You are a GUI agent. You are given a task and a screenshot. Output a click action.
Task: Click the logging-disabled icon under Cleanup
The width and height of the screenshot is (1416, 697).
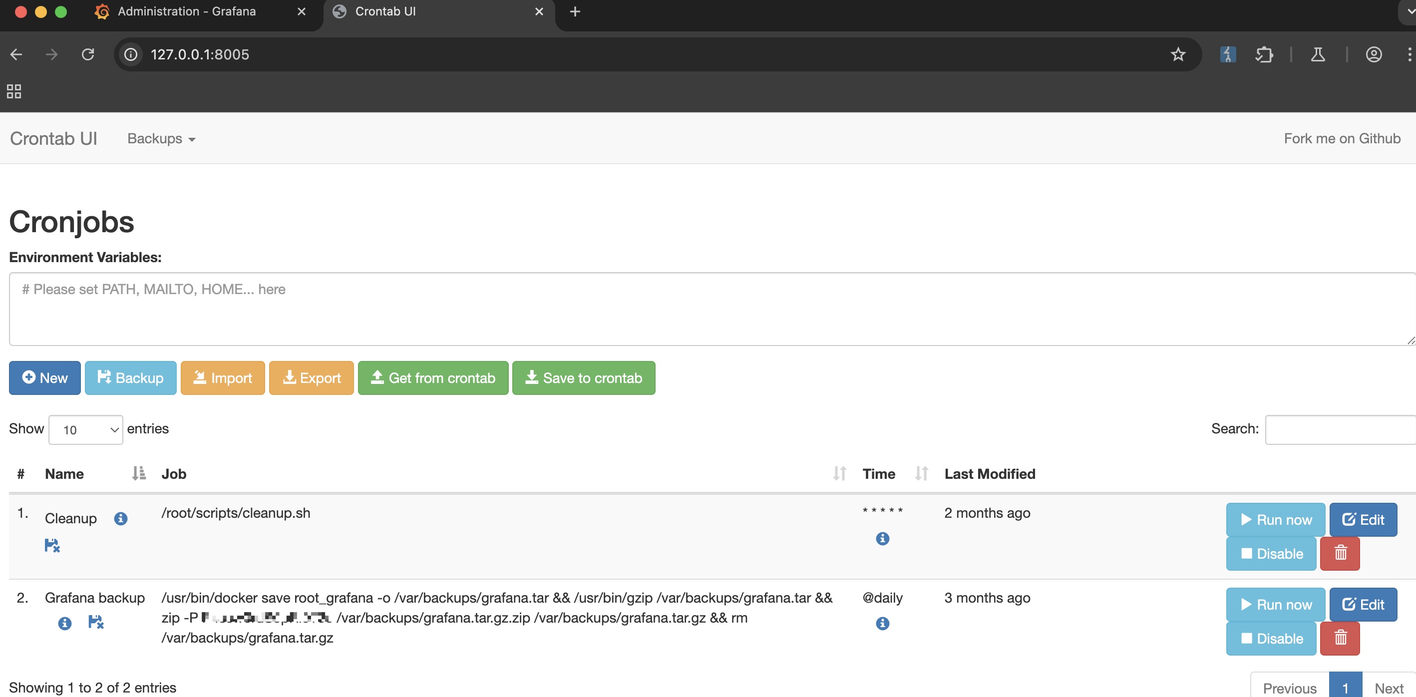(x=52, y=545)
